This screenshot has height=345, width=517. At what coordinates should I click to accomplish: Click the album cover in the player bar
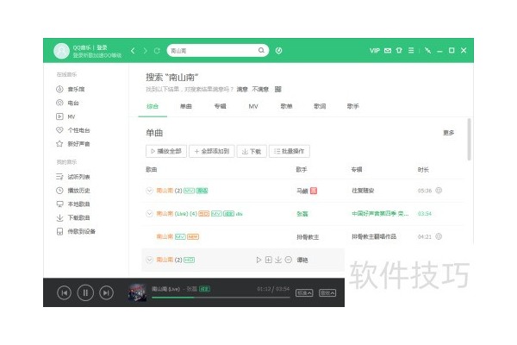[138, 292]
